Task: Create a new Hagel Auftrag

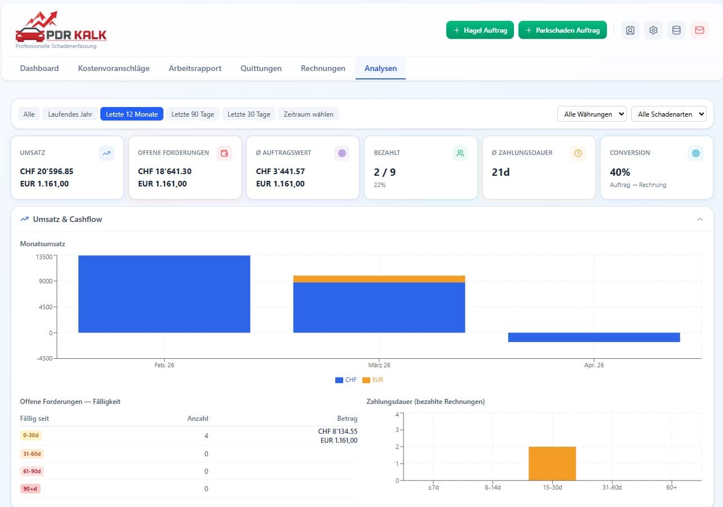Action: [480, 30]
